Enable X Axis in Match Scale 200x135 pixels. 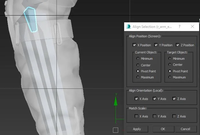[x=136, y=116]
